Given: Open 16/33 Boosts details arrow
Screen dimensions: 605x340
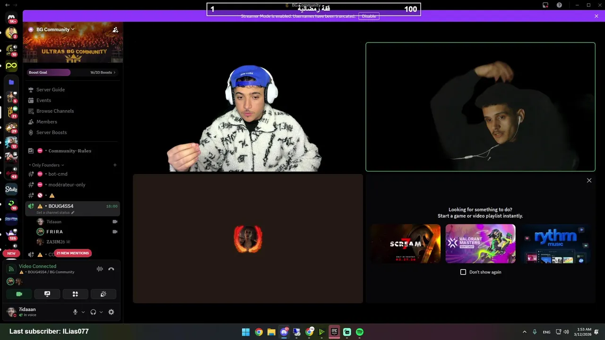Looking at the screenshot, I should [x=114, y=72].
